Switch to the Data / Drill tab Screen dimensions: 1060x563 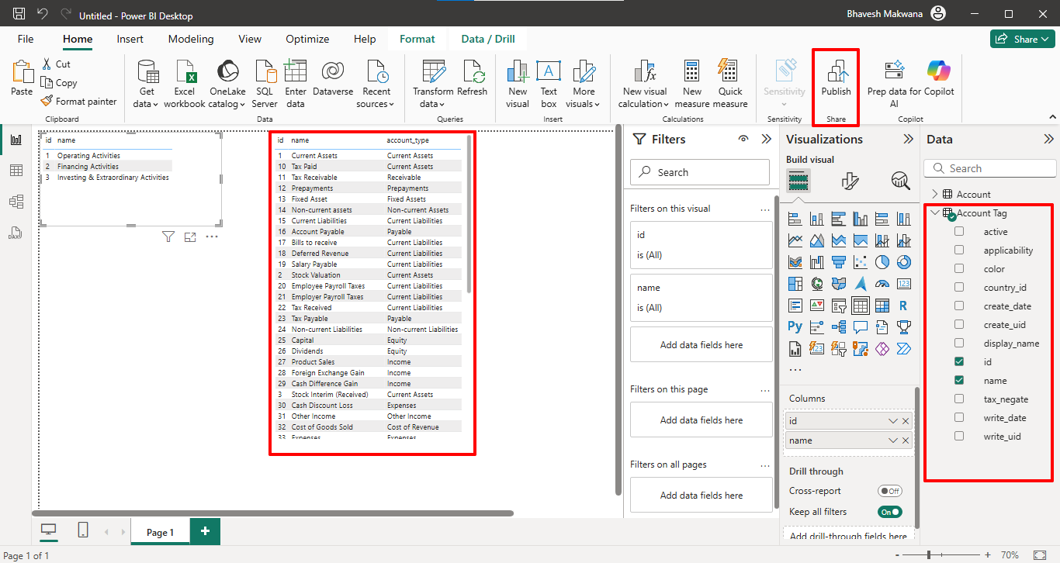tap(488, 39)
